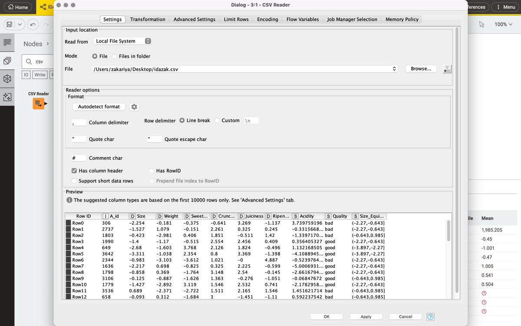Open the space explorer cube icon
This screenshot has width=521, height=326.
tap(7, 79)
